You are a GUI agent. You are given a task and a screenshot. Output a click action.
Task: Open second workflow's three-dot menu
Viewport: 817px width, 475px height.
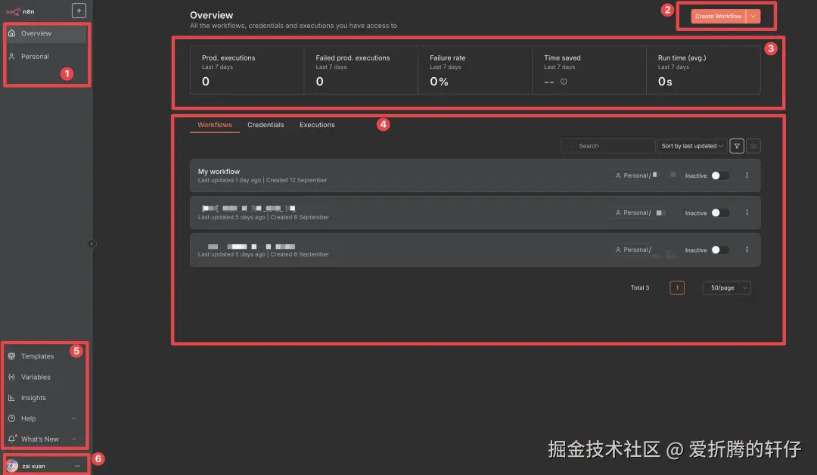[747, 213]
